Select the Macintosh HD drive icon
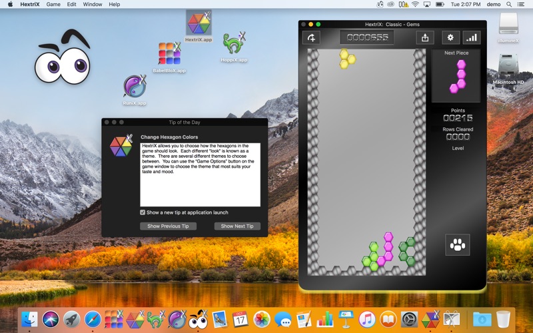Viewport: 533px width, 333px height. [x=508, y=69]
